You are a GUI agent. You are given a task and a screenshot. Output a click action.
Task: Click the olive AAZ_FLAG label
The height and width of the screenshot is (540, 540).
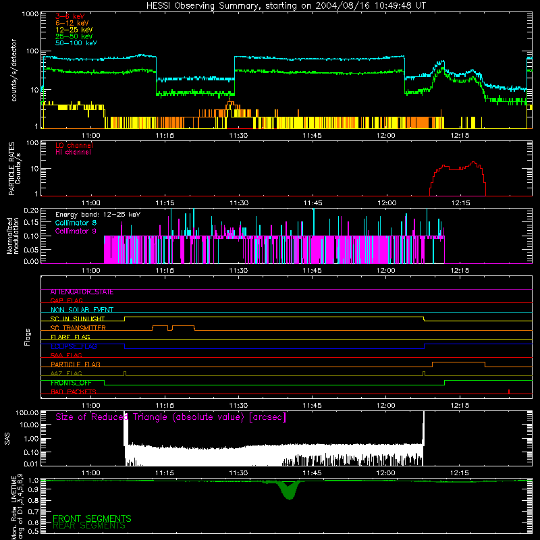coord(66,374)
